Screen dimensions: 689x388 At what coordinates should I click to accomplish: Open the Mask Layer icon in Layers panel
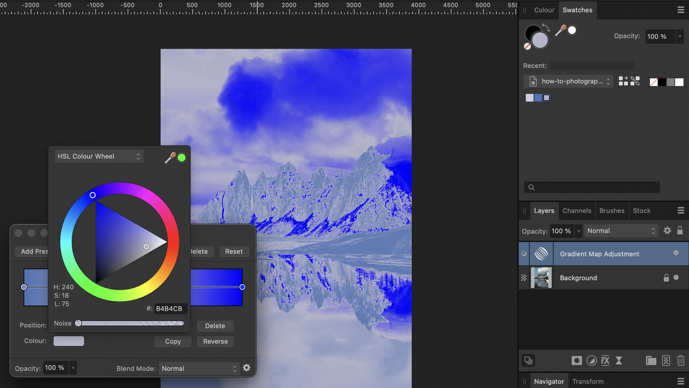point(576,360)
